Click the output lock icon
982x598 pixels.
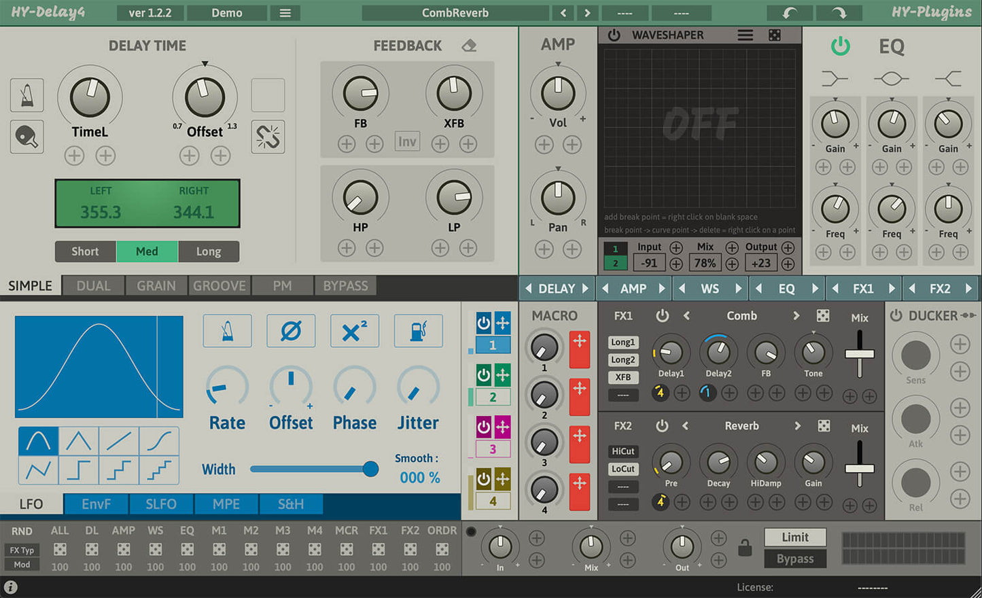point(746,547)
